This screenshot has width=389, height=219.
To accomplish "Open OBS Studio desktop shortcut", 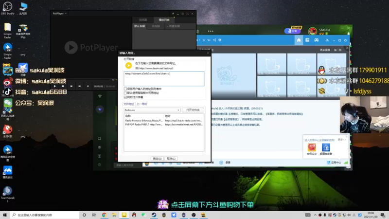I will coord(7,8).
